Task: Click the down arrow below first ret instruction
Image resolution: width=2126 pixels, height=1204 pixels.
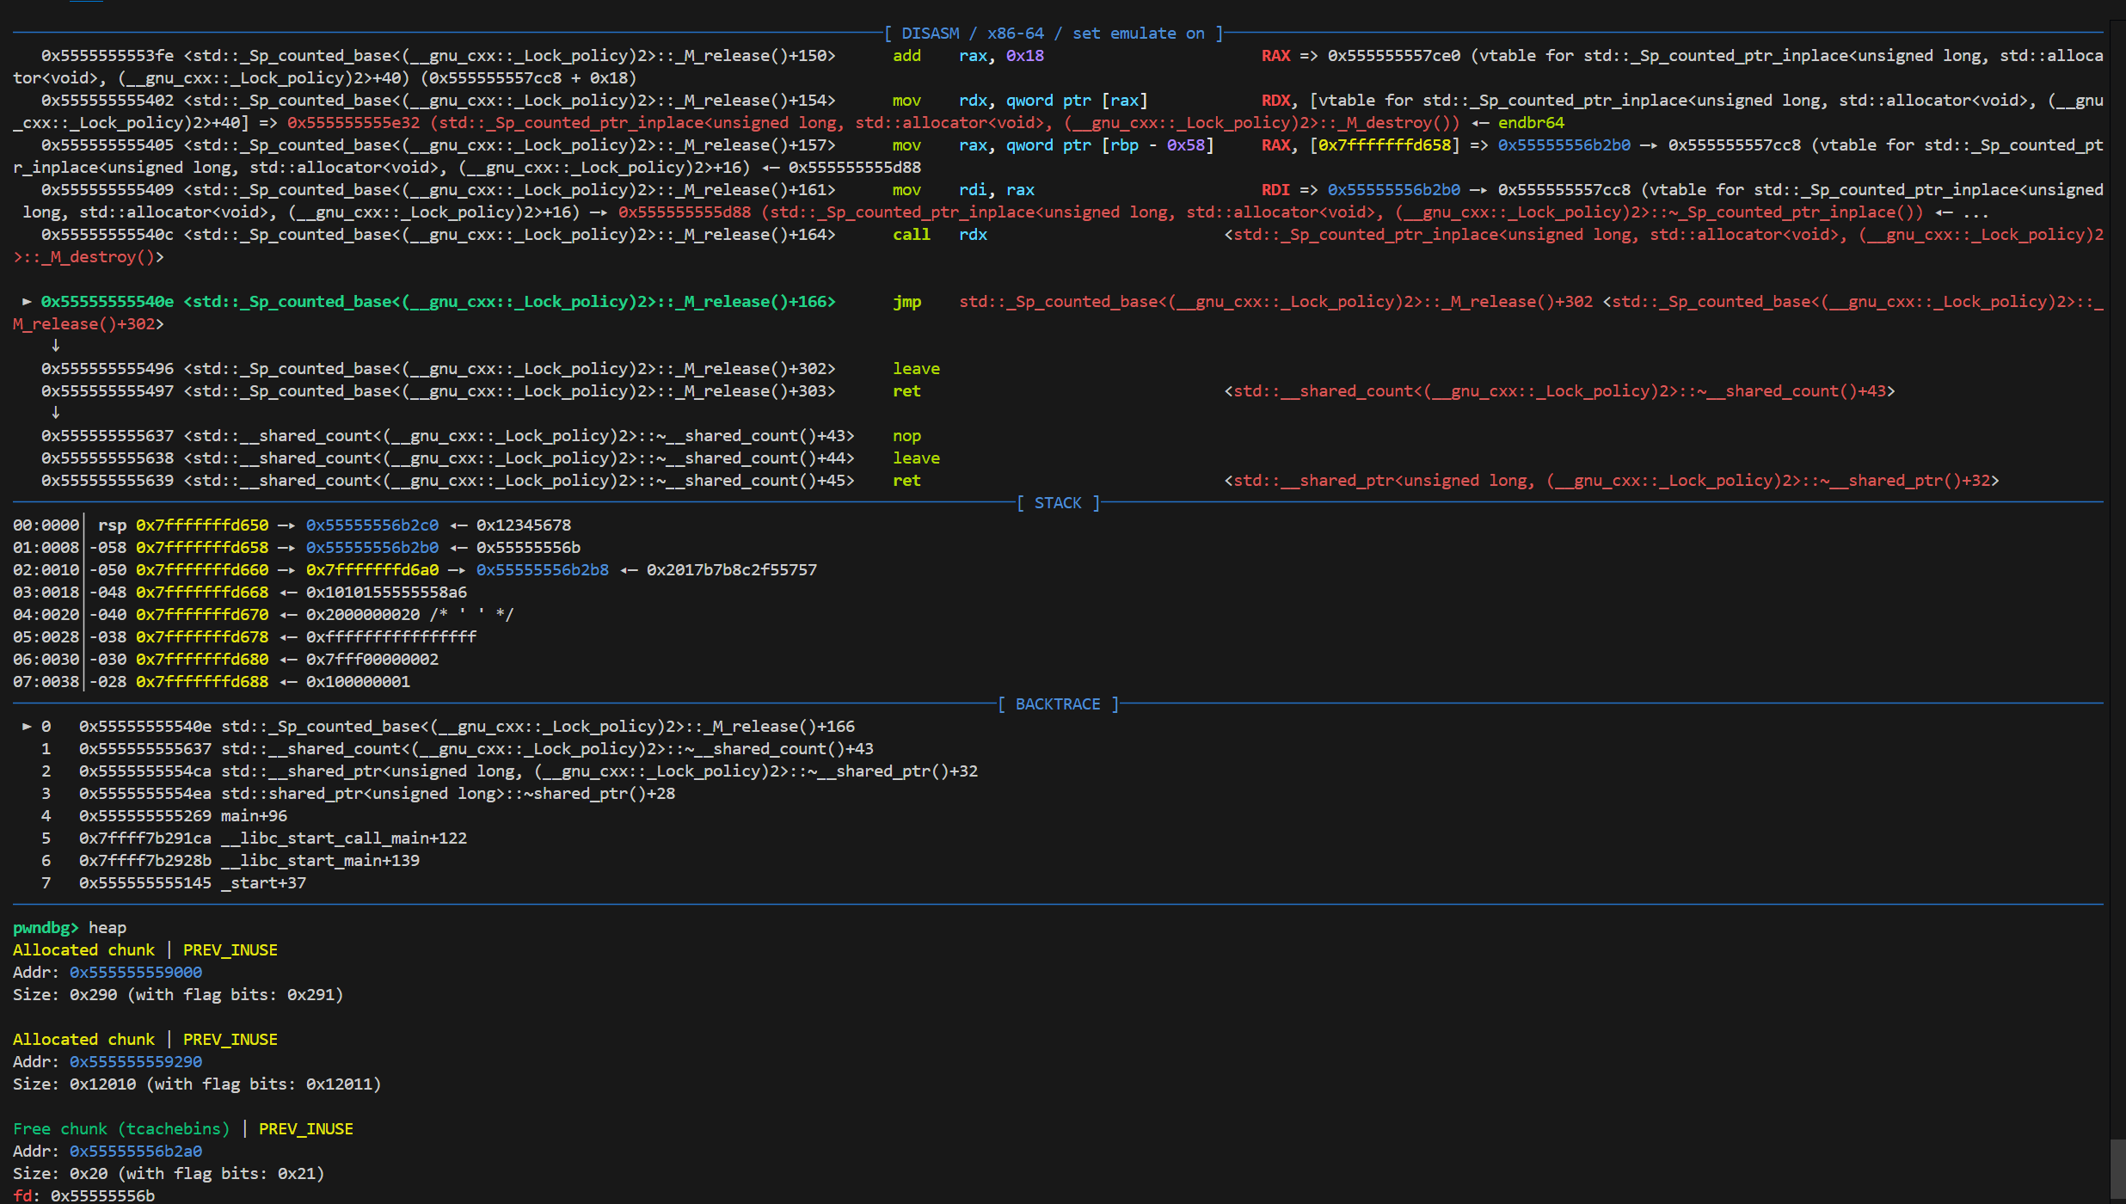Action: 56,413
